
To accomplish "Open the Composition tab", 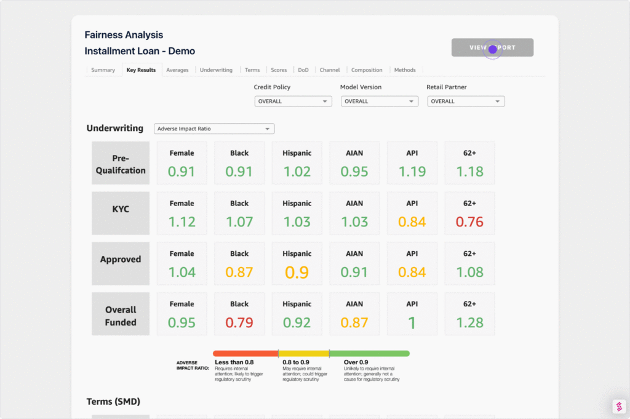I will [367, 70].
